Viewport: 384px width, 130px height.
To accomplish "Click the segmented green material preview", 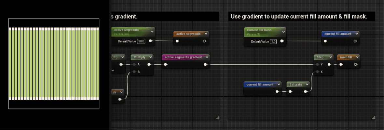I will 54,63.
